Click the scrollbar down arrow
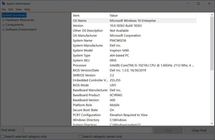Image resolution: width=215 pixels, height=140 pixels. pos(212,123)
